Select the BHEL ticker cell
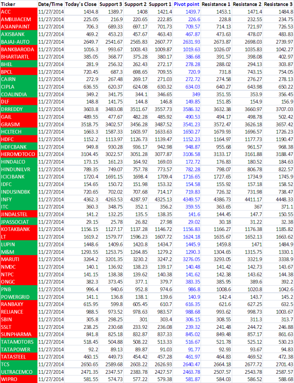Screen dimensions: 294x383 [19, 64]
